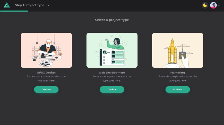Click the Select a project type heading
This screenshot has width=224, height=125.
coord(112,20)
